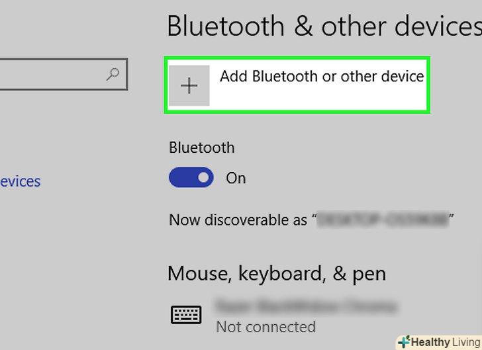
Task: Click the blurred PC name after "discoverable as"
Action: pyautogui.click(x=383, y=220)
